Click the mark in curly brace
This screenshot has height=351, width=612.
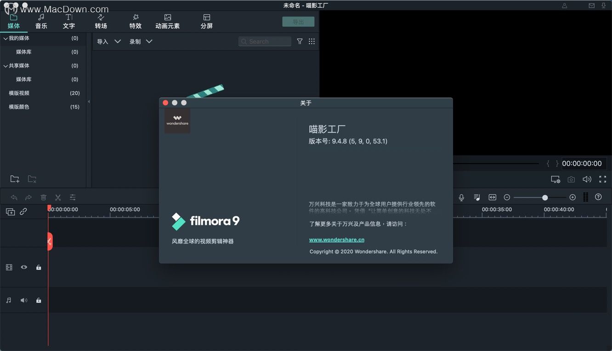(548, 164)
